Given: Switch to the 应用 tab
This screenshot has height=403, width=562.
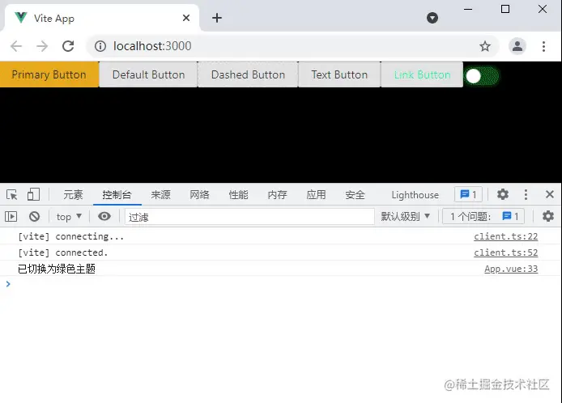Looking at the screenshot, I should [316, 195].
